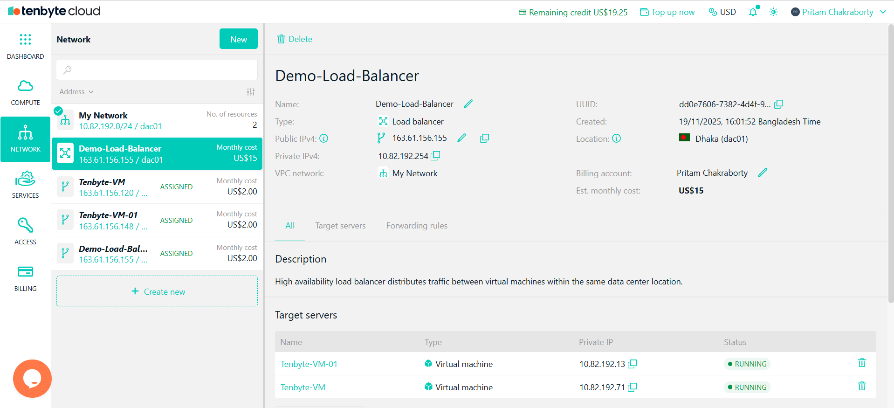
Task: Click the Est. monthly cost US$15 value
Action: (x=691, y=190)
